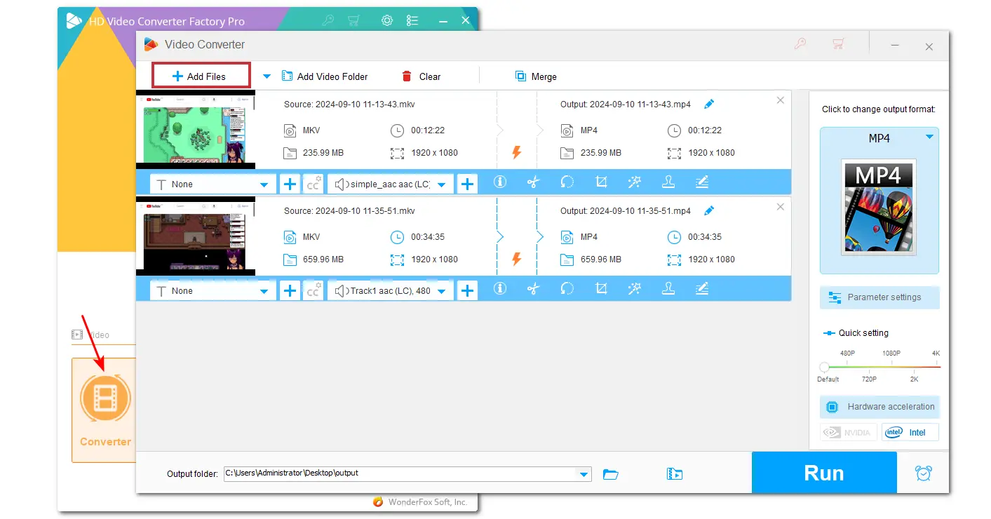Screen dimensions: 991x519
Task: Toggle NVIDIA hardware acceleration
Action: [x=849, y=432]
